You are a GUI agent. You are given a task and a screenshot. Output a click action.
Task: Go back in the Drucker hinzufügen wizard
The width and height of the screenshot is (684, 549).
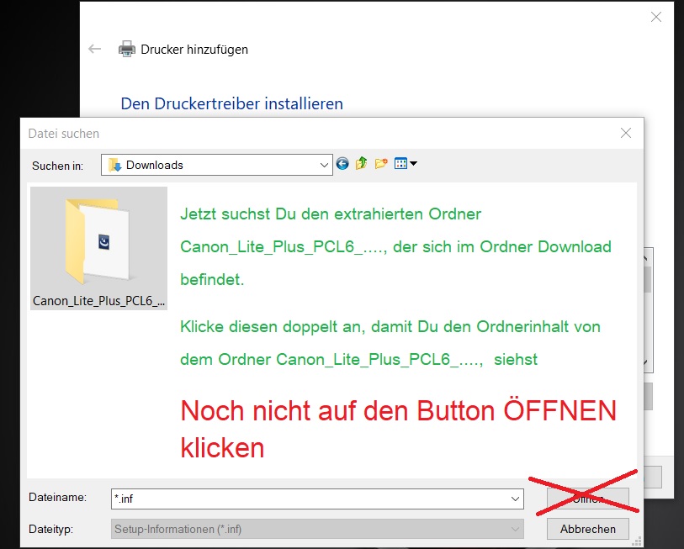pos(94,49)
